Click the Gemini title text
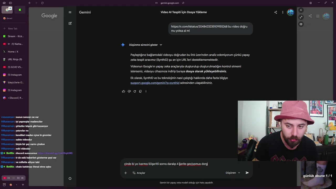 click(x=85, y=12)
